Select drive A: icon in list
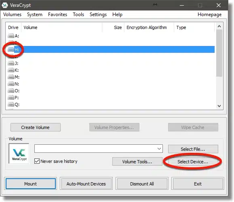This screenshot has height=202, width=234. (x=11, y=36)
